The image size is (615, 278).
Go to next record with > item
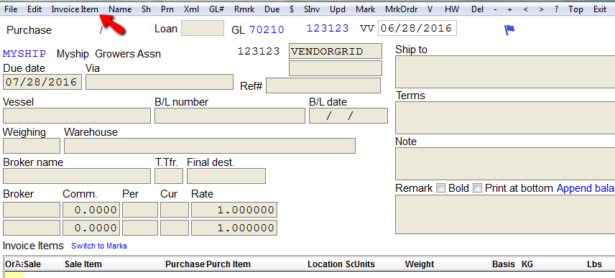(x=541, y=9)
